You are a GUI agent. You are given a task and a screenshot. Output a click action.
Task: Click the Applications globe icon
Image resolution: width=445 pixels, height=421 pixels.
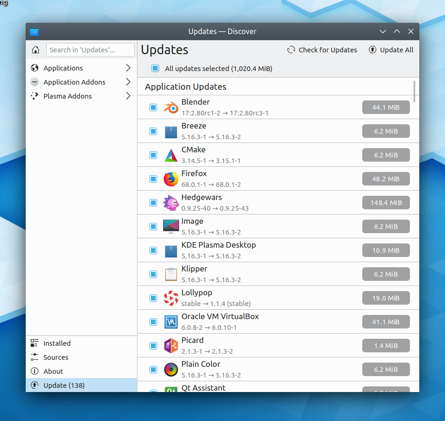(35, 68)
